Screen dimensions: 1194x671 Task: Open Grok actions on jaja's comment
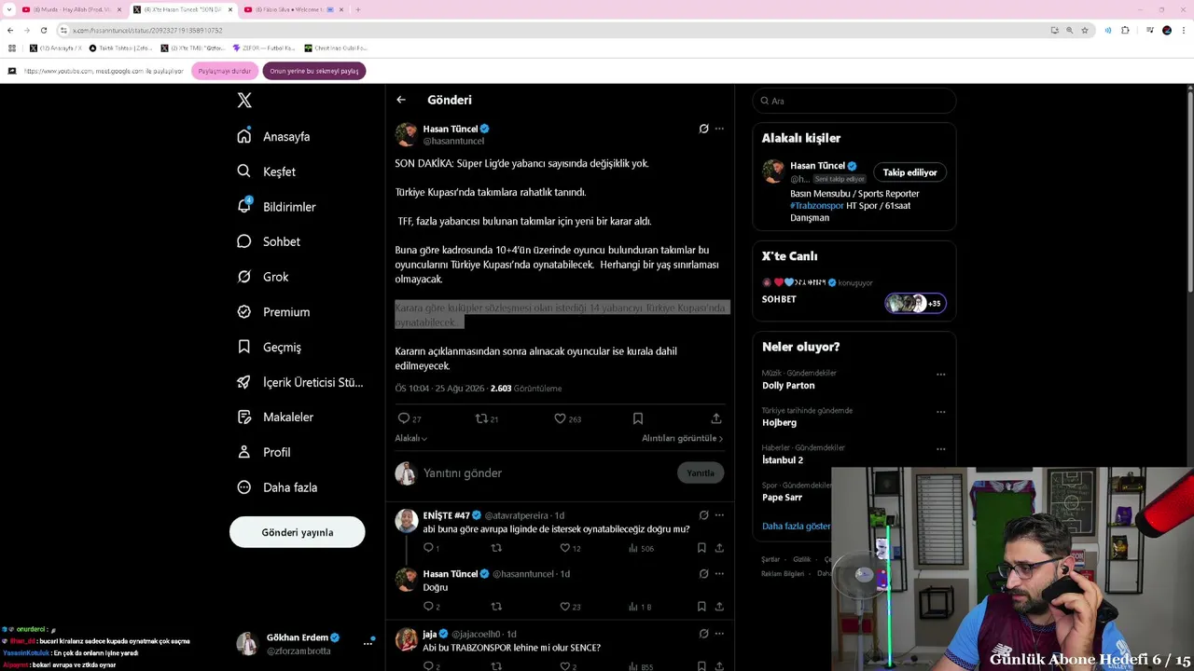click(703, 634)
